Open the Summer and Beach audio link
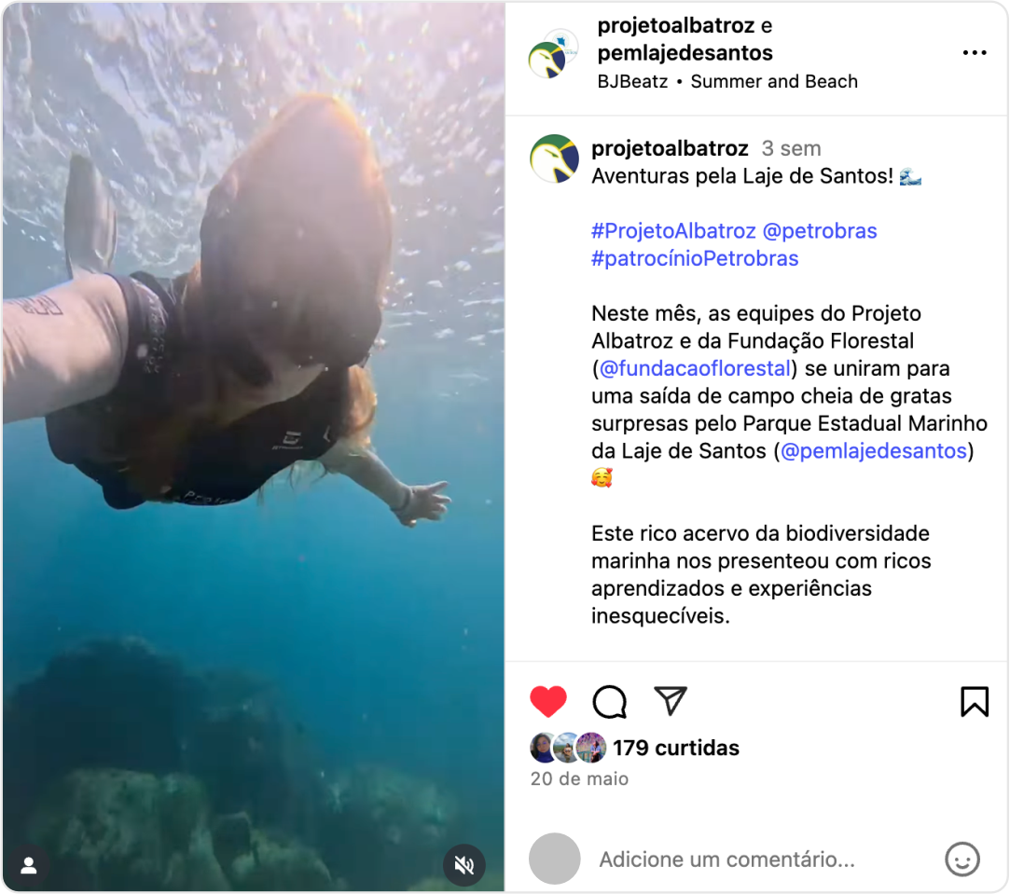1010x894 pixels. [774, 82]
